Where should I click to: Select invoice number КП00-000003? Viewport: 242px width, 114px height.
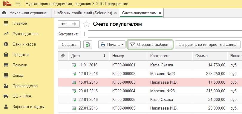click(x=124, y=82)
